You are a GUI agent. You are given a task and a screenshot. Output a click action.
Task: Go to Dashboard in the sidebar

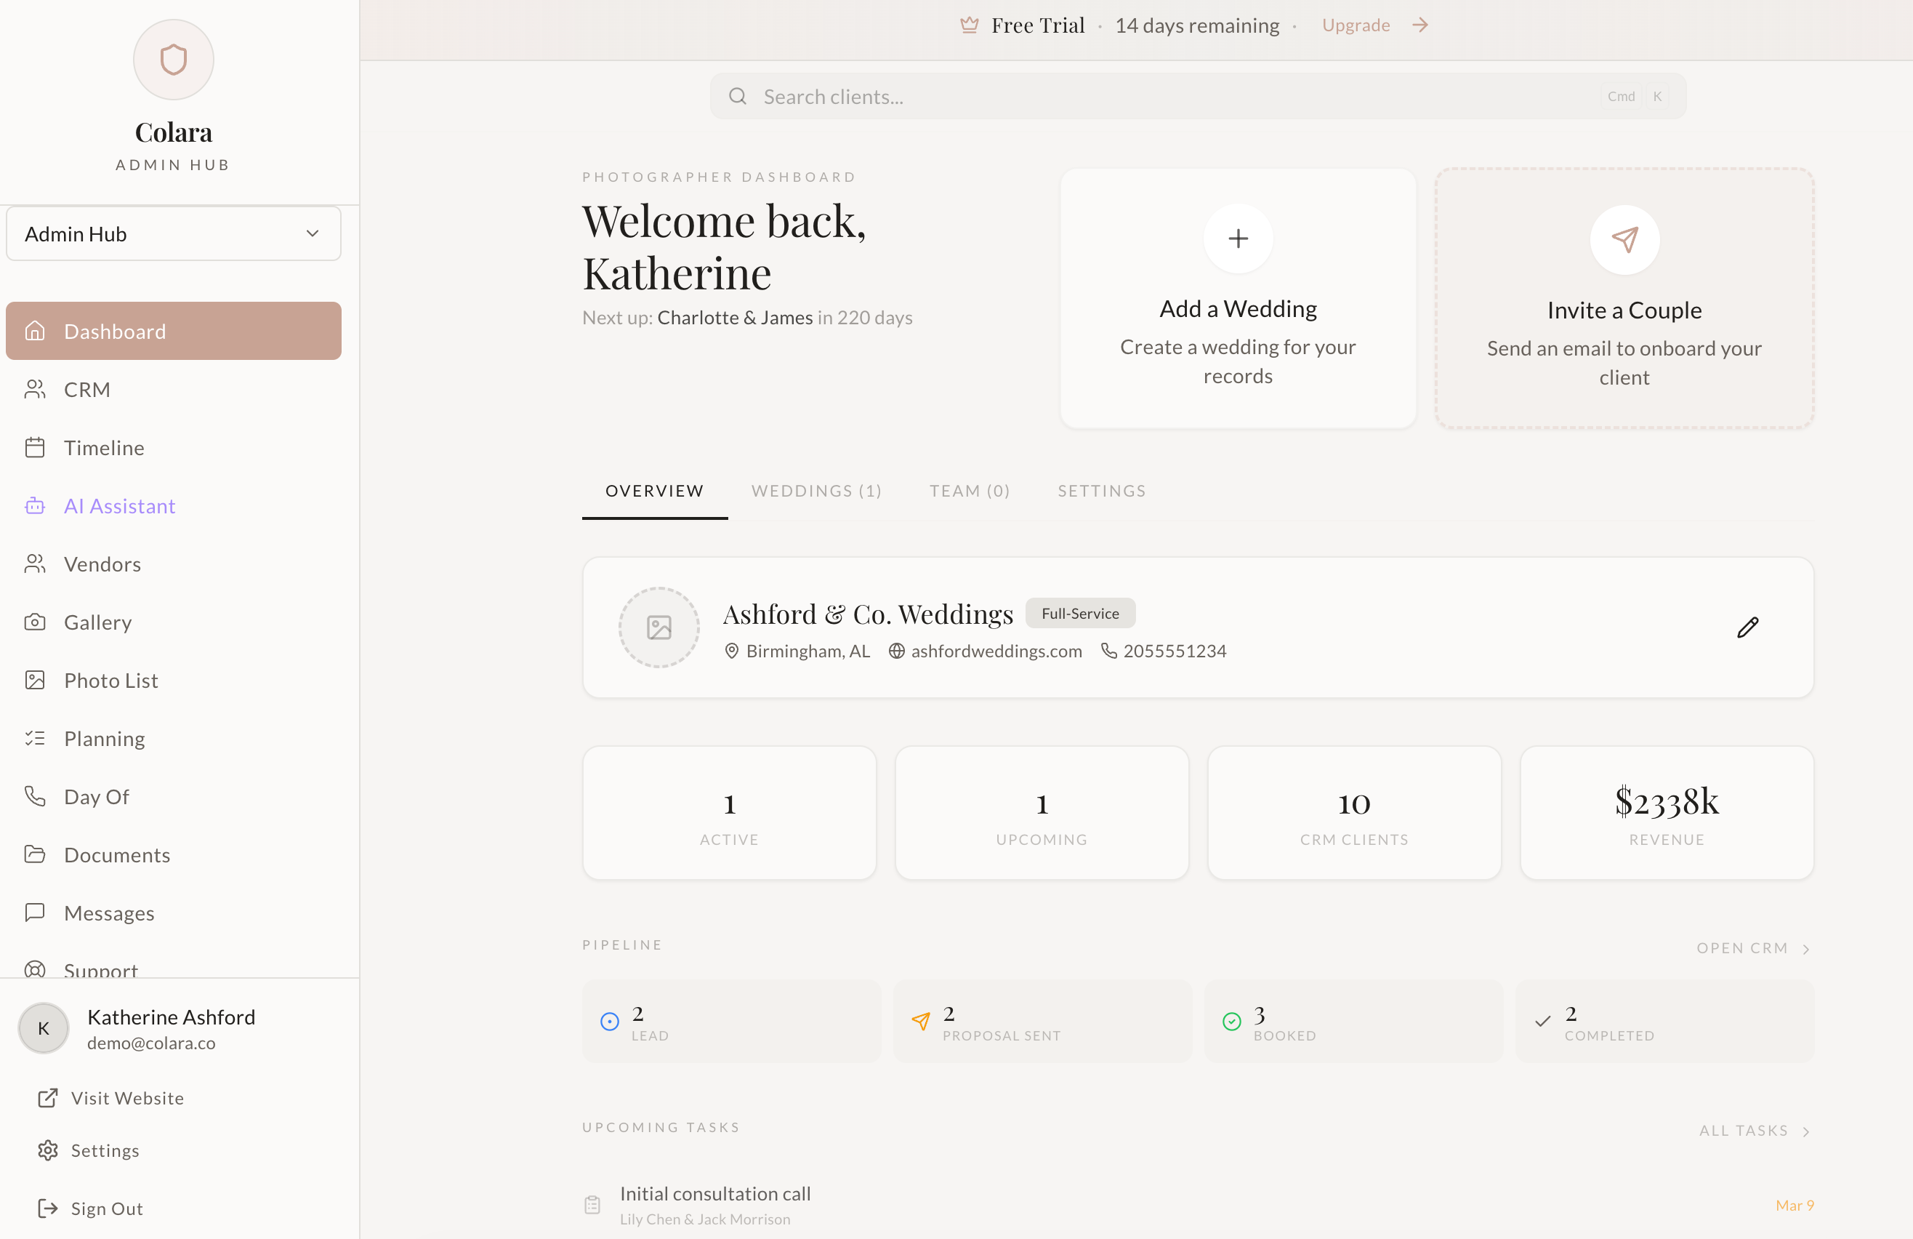click(174, 332)
